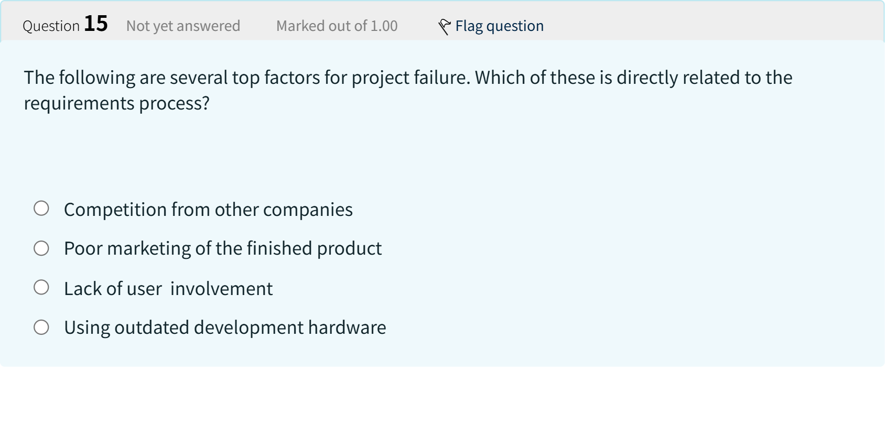Click the 'requirements process?' line of text
Screen dimensions: 885x447
coord(116,103)
